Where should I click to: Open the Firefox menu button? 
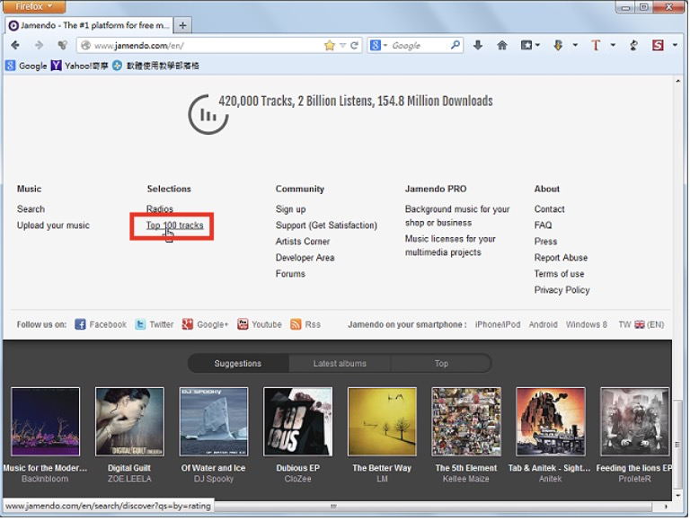coord(35,6)
